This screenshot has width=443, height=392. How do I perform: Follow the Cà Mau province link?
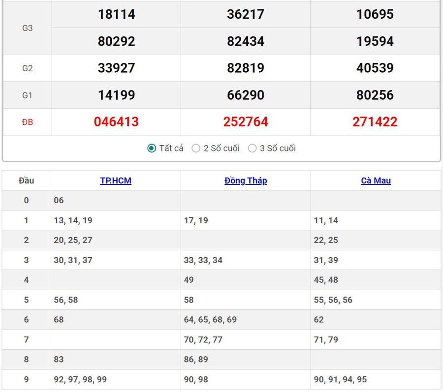(x=376, y=181)
